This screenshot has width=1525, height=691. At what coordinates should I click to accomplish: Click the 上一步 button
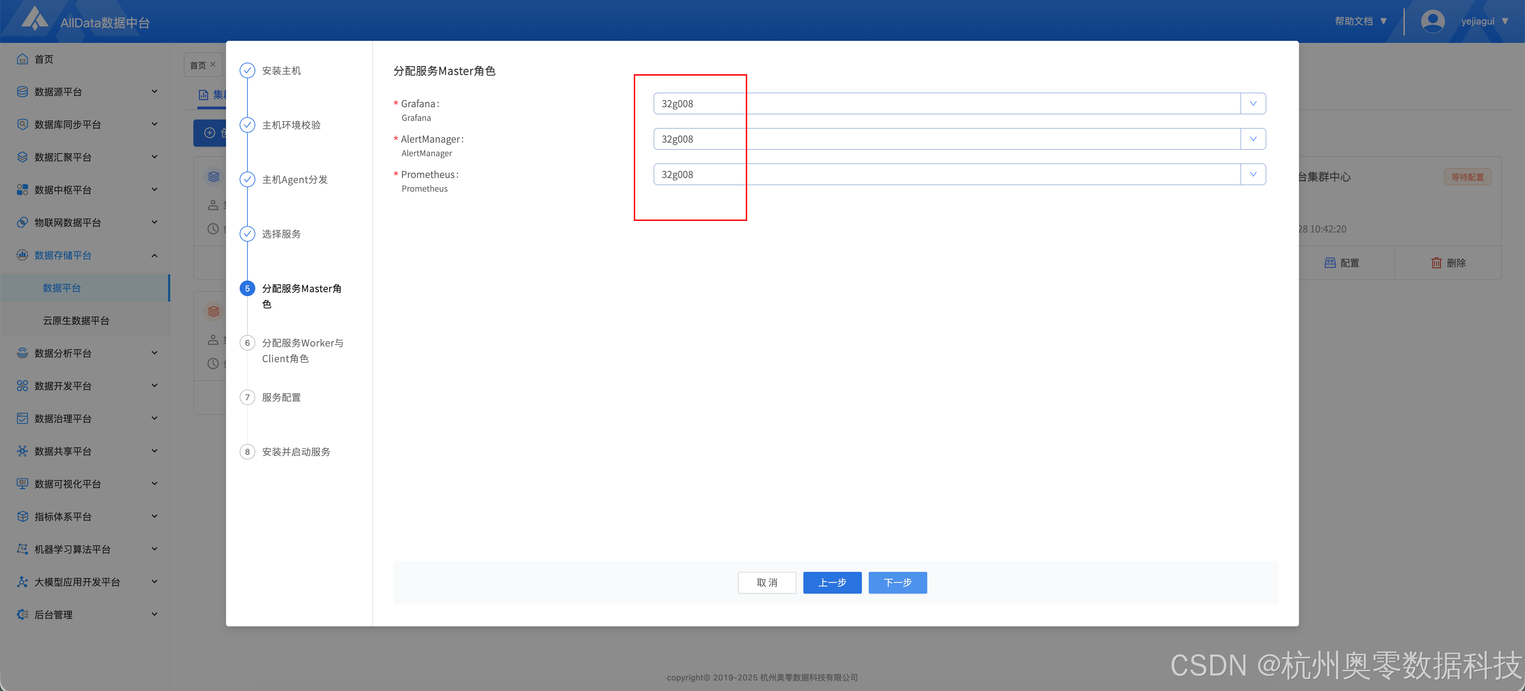(x=832, y=583)
